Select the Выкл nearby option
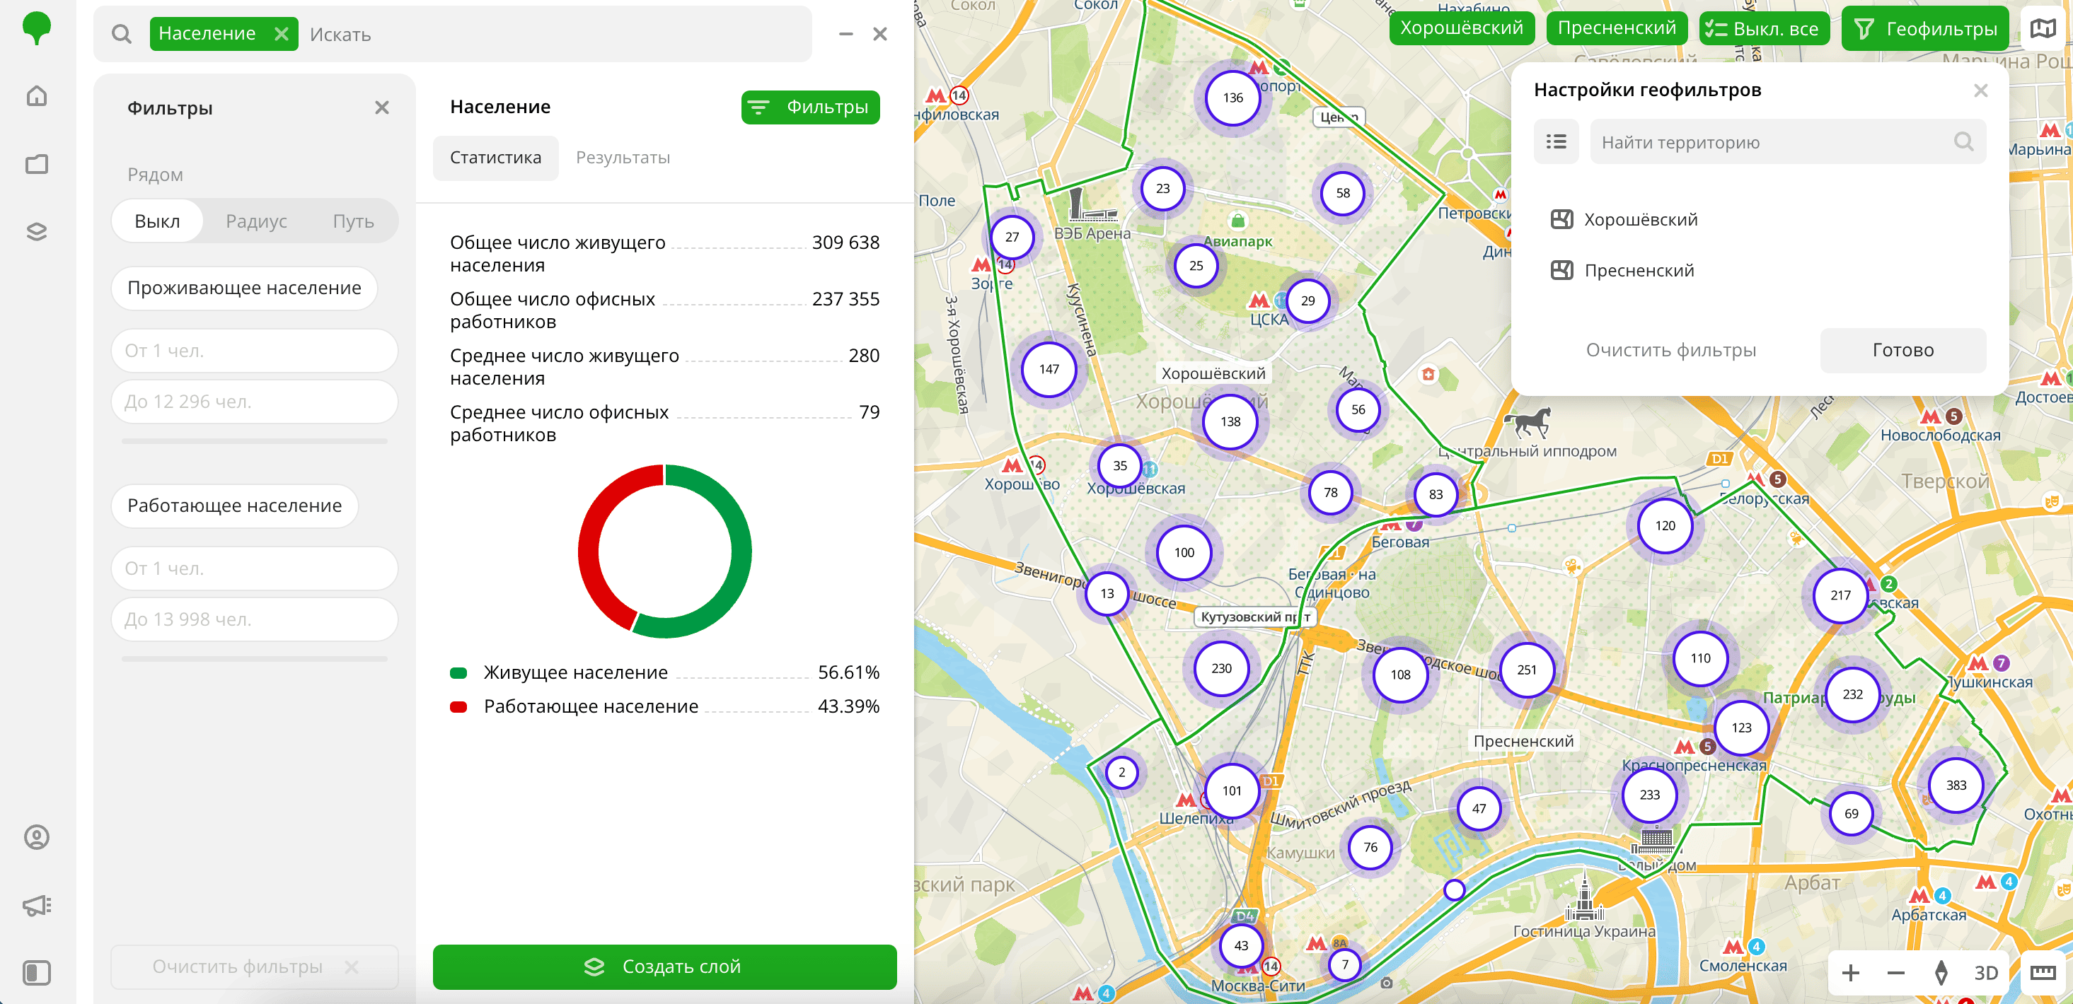2073x1004 pixels. pyautogui.click(x=157, y=221)
